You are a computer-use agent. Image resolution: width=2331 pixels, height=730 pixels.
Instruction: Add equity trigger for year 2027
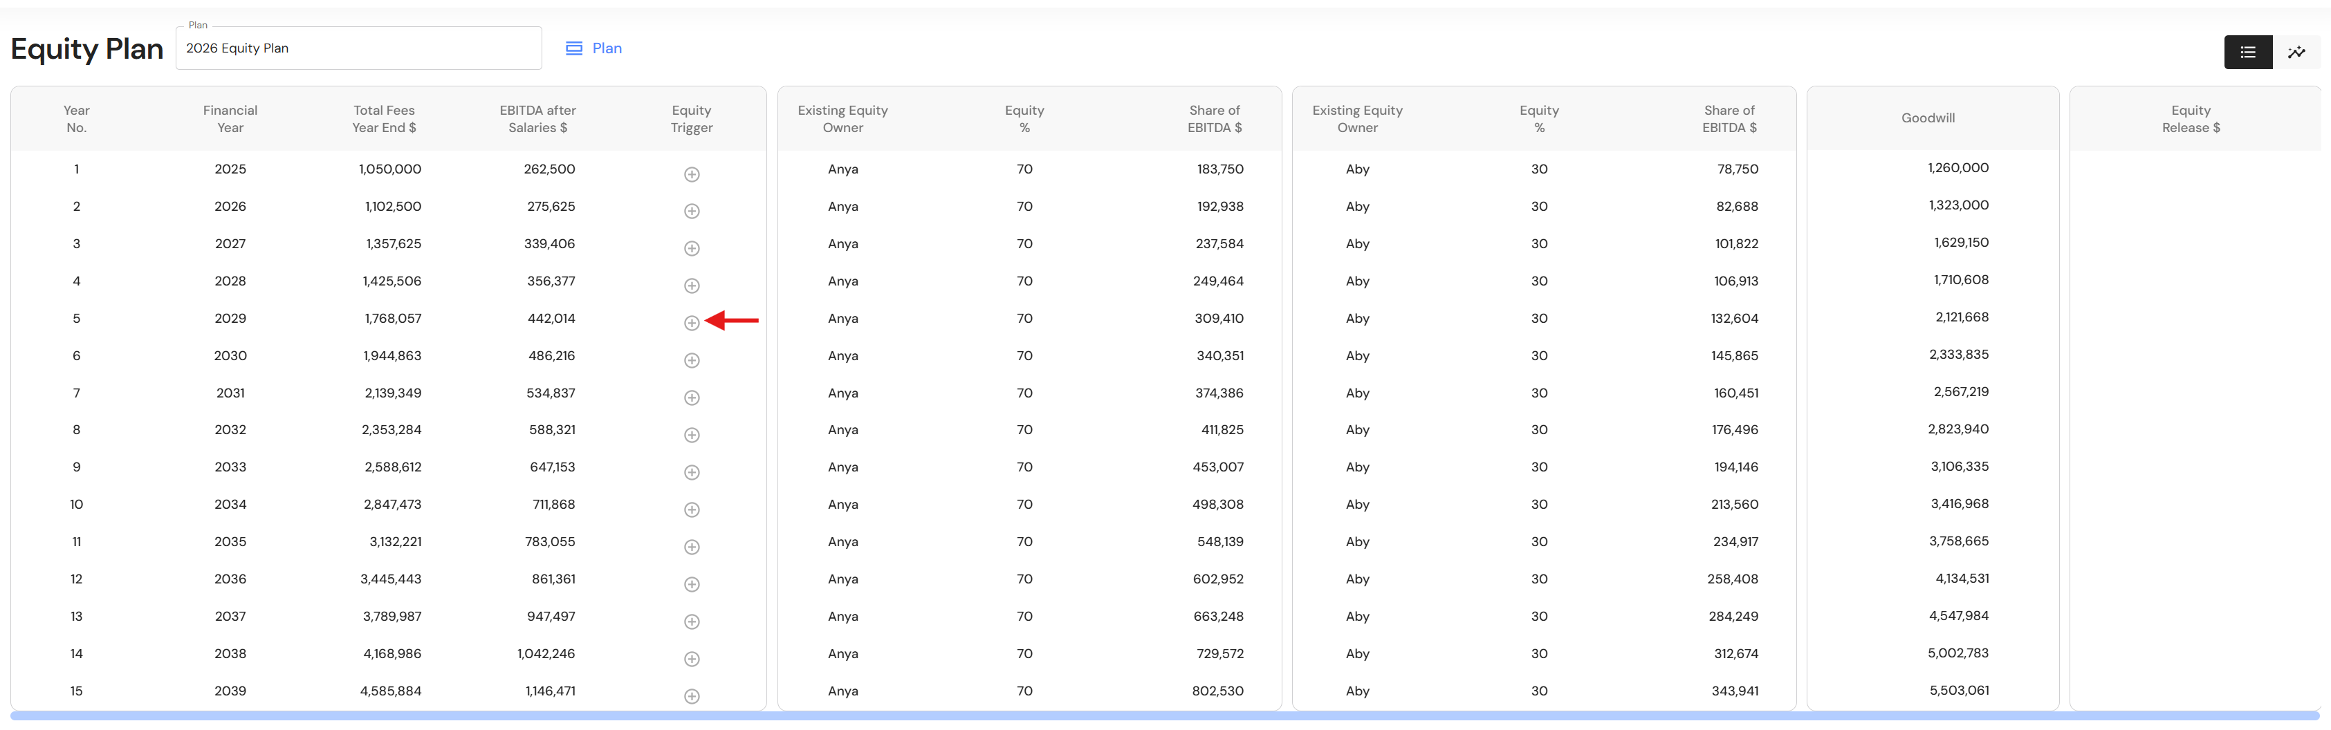tap(691, 249)
